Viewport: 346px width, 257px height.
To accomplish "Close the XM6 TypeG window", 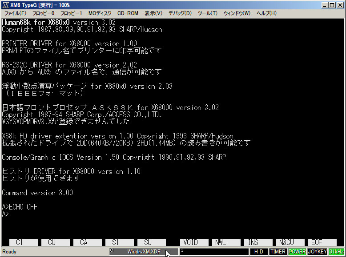I will pyautogui.click(x=340, y=5).
